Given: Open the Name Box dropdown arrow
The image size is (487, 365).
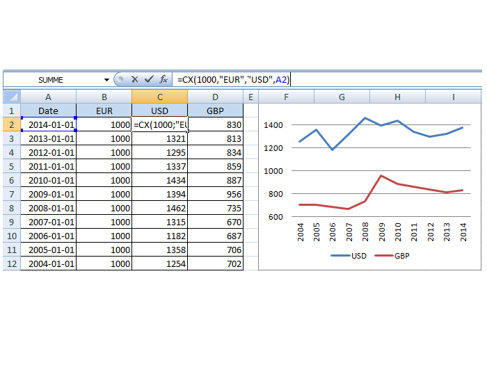Looking at the screenshot, I should coord(106,80).
